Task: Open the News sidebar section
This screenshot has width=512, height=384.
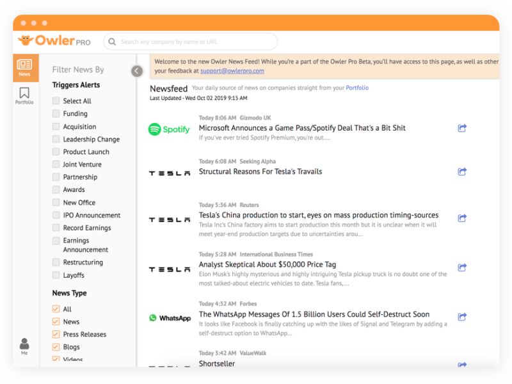Action: (24, 68)
